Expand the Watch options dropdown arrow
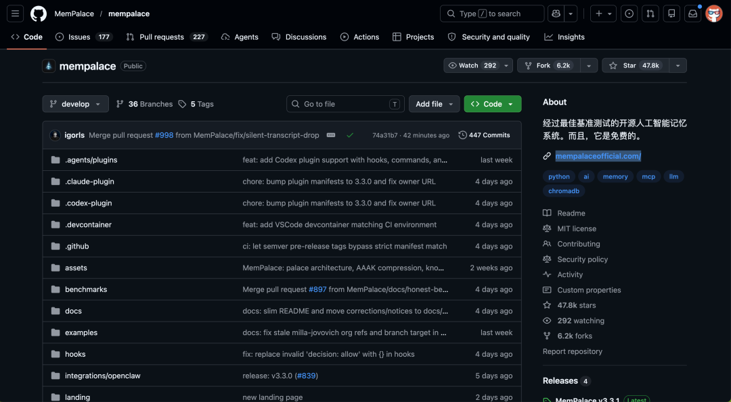 tap(506, 66)
